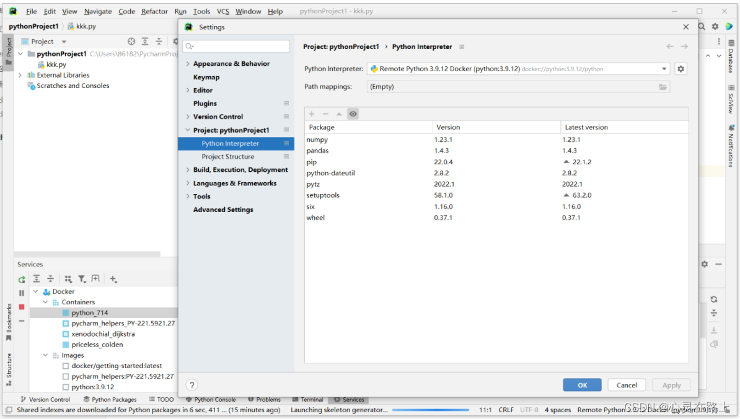Click the install package plus icon
This screenshot has height=419, width=740.
click(x=312, y=113)
